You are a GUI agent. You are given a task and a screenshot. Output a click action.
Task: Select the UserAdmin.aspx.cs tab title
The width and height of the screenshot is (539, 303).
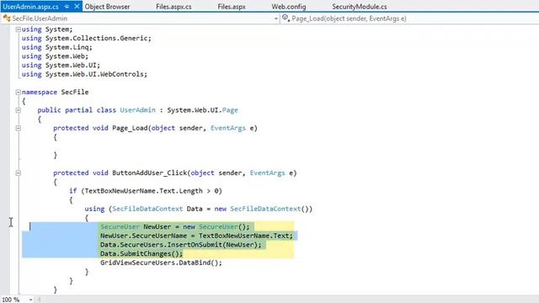30,7
